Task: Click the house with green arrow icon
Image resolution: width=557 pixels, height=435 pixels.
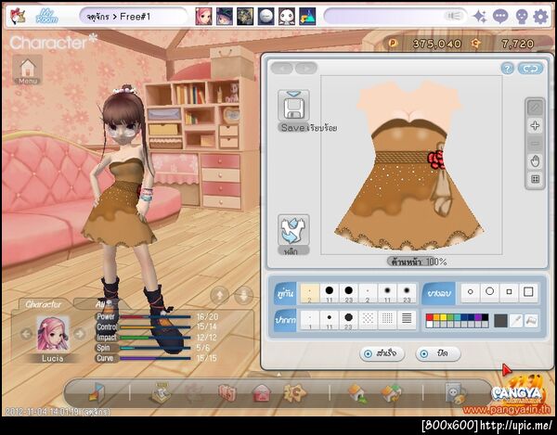Action: 357,393
